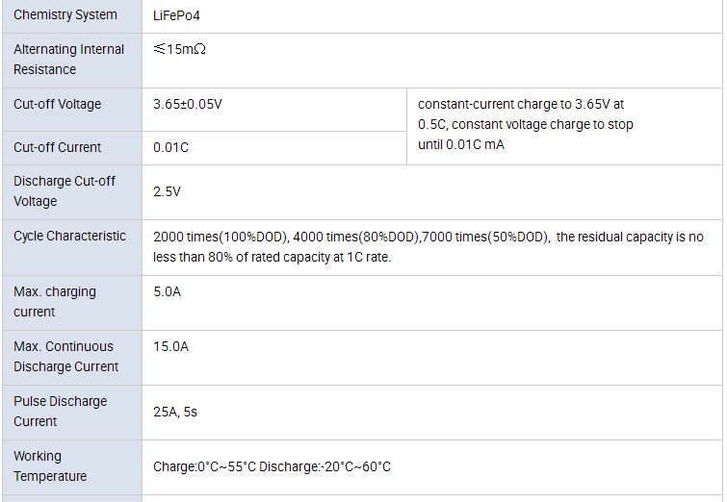This screenshot has height=502, width=727.
Task: Click the Alternating Internal Resistance label
Action: tap(68, 60)
